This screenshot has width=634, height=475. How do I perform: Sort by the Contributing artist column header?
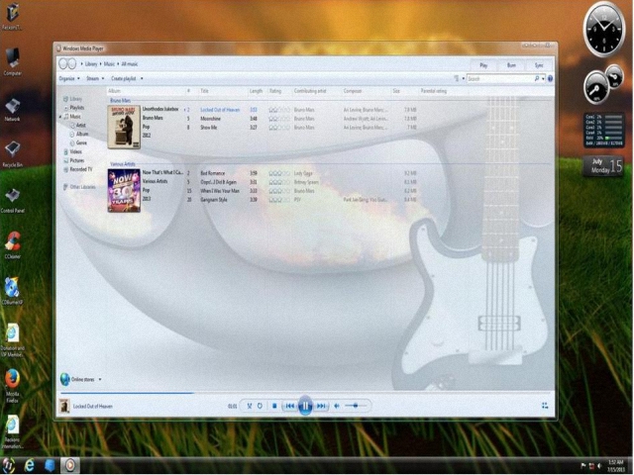tap(310, 91)
